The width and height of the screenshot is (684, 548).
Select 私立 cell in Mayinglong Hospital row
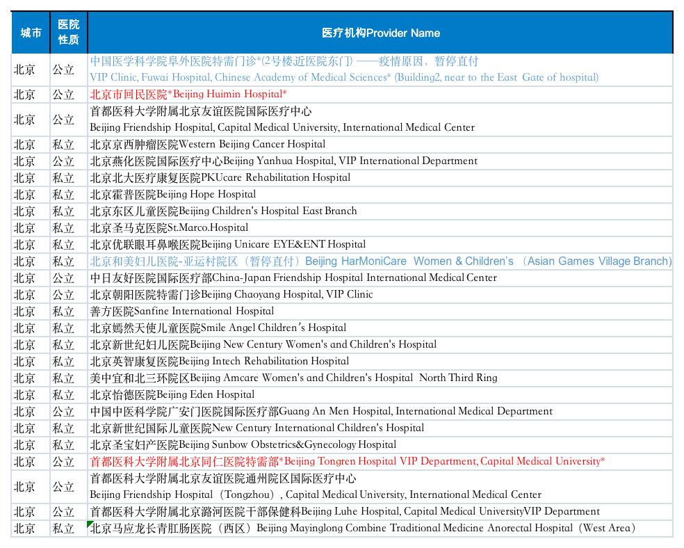(x=69, y=529)
